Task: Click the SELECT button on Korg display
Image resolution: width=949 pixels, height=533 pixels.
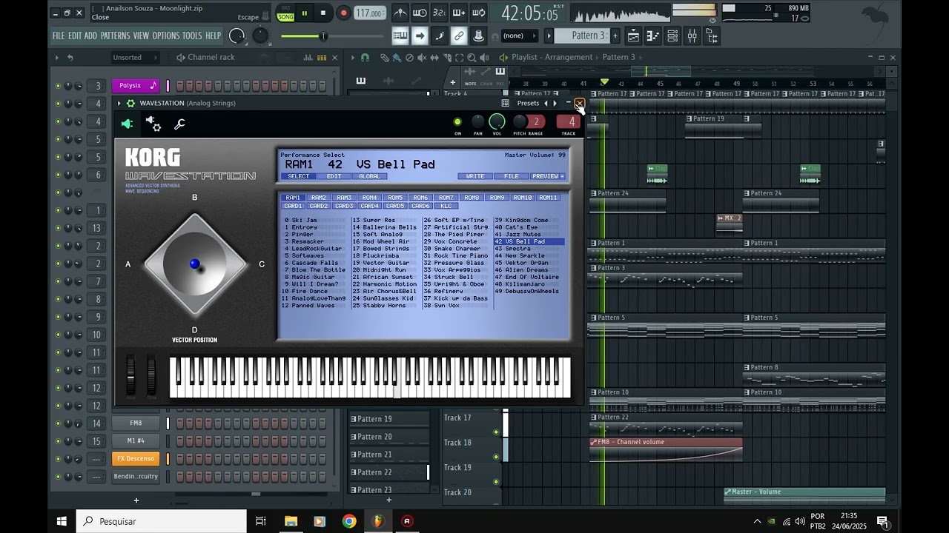Action: [x=298, y=176]
